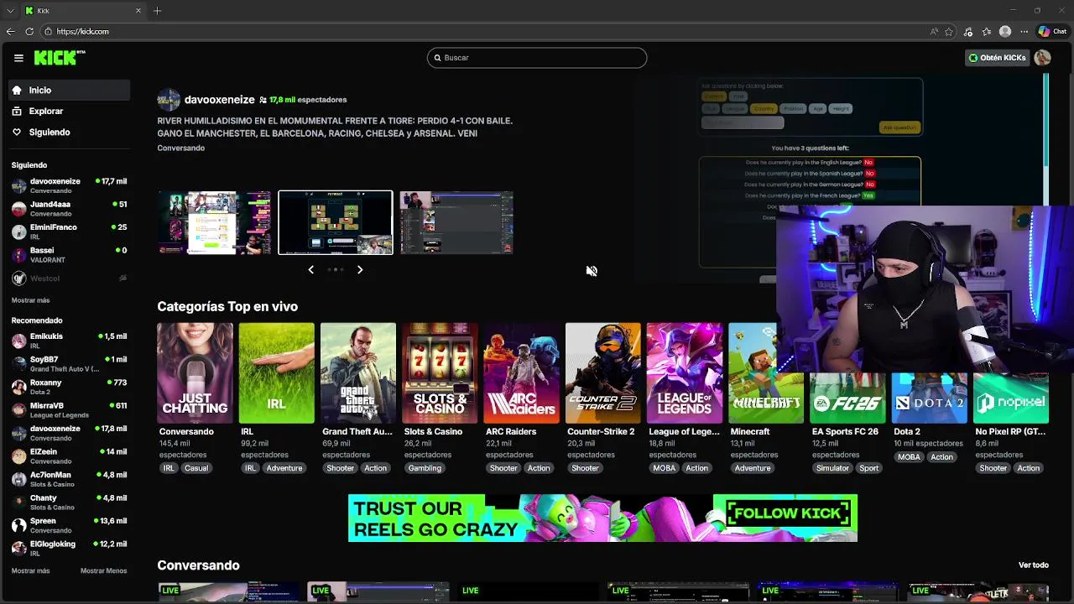Click the Sport tag under EA Sports FC 26
1074x604 pixels.
click(x=869, y=468)
